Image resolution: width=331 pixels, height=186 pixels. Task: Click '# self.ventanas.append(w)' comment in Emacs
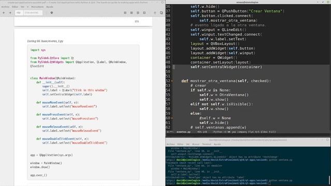(x=218, y=128)
